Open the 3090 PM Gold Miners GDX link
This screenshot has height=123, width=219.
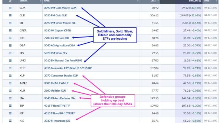(x=60, y=8)
